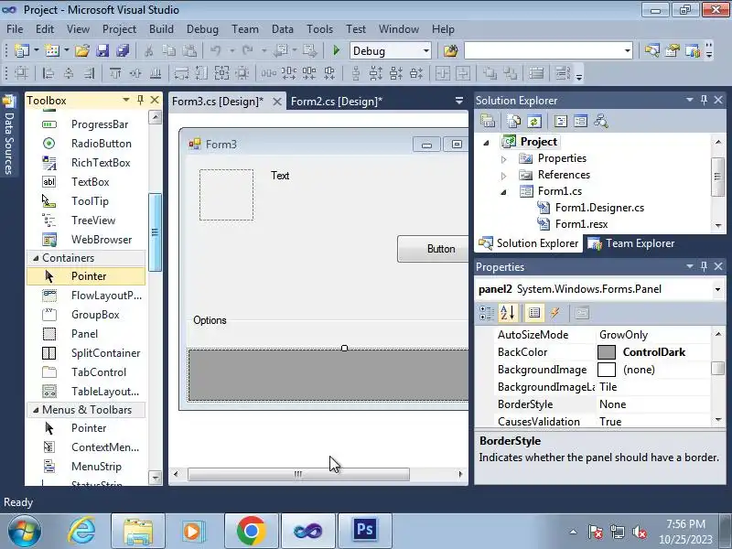Screen dimensions: 732x549
Task: Open Internet Explorer from the taskbar
Action: (x=81, y=531)
